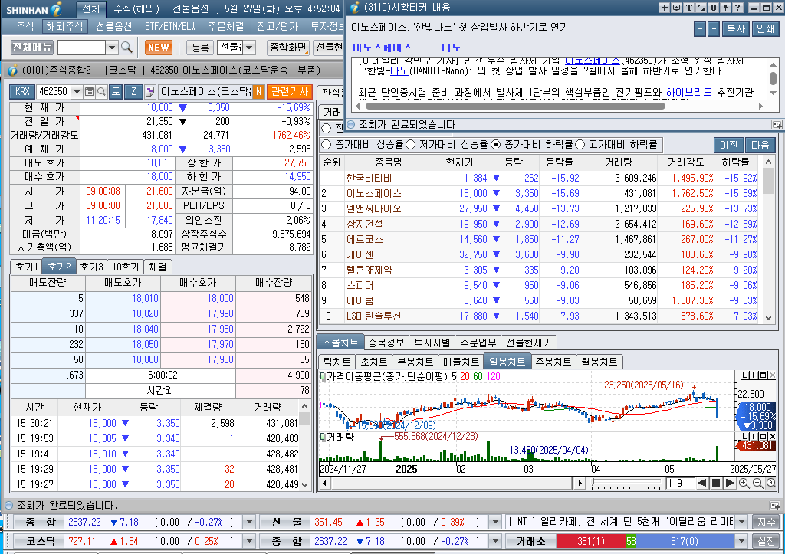Close the volume chart pane with X icon
Screen dimensions: 785x554
773,437
